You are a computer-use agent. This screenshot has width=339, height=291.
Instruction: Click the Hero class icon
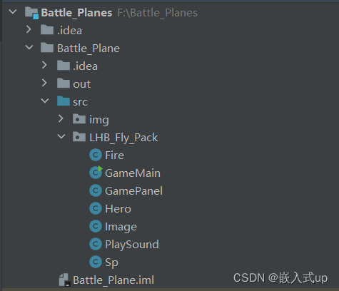[96, 208]
